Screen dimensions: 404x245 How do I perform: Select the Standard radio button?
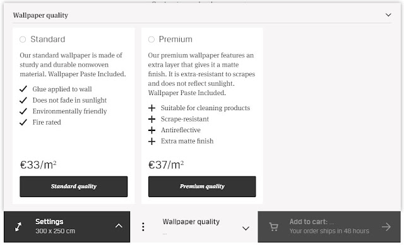[x=23, y=39]
